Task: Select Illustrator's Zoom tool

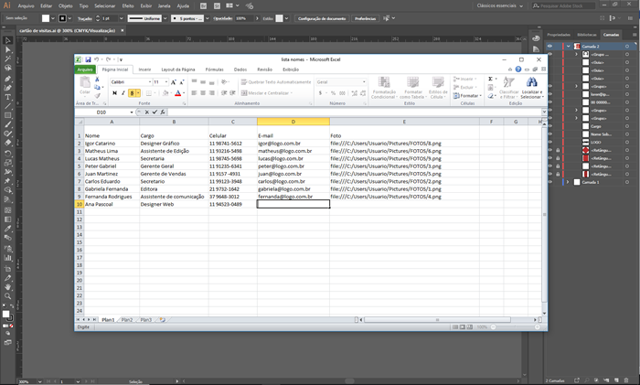Action: point(7,296)
